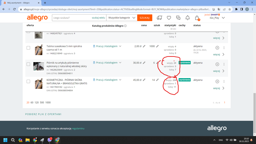Show 500 offers per page
Screen dimensions: 256x144
pyautogui.click(x=42, y=102)
